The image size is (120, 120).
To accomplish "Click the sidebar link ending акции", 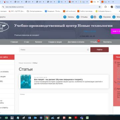I will [x=3, y=77].
